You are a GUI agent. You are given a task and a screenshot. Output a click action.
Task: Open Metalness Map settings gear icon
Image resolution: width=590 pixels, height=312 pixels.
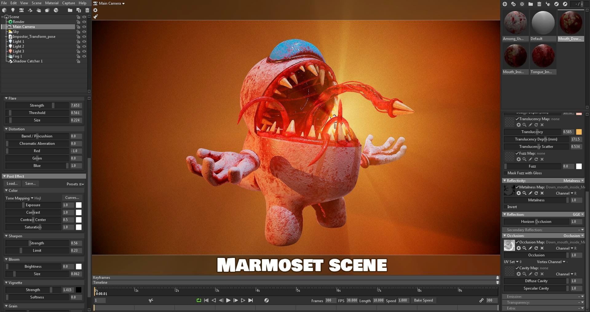(519, 193)
